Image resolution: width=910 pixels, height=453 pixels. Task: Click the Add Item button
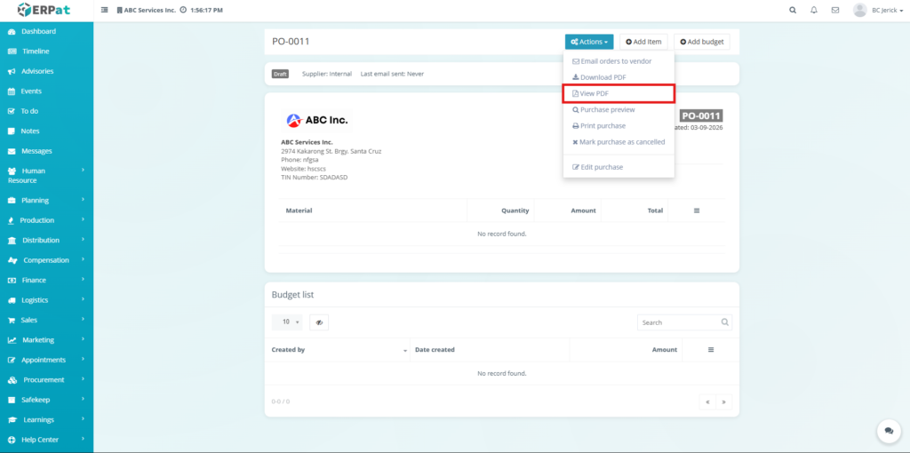tap(643, 42)
